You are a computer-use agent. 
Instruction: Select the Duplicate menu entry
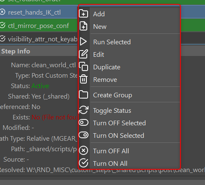tap(129, 67)
